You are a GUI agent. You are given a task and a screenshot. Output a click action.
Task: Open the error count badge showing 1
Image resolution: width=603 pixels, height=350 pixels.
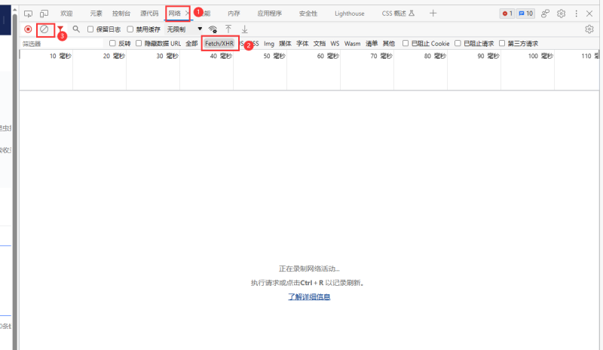(x=507, y=14)
